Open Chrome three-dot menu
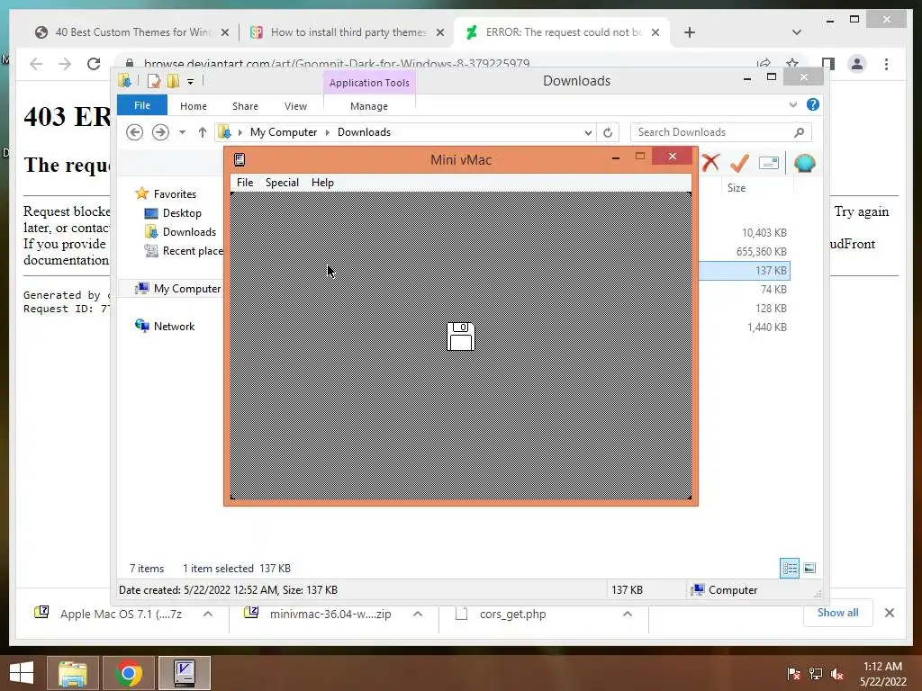 pos(886,64)
